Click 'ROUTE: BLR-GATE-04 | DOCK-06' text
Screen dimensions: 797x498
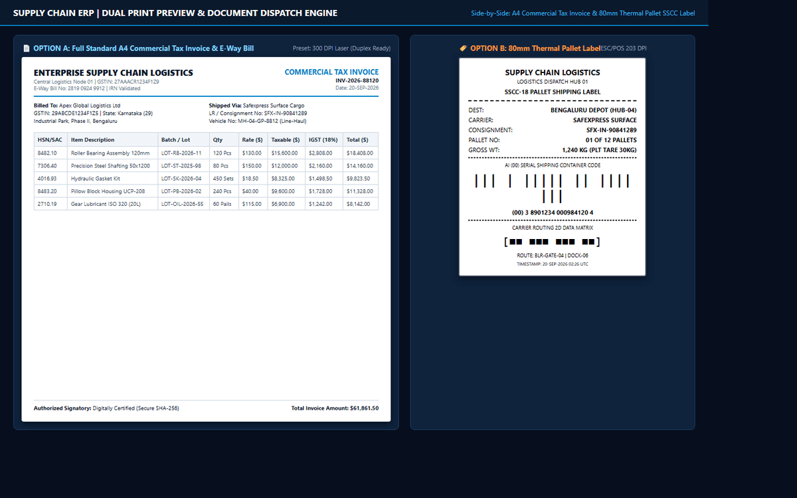coord(553,256)
